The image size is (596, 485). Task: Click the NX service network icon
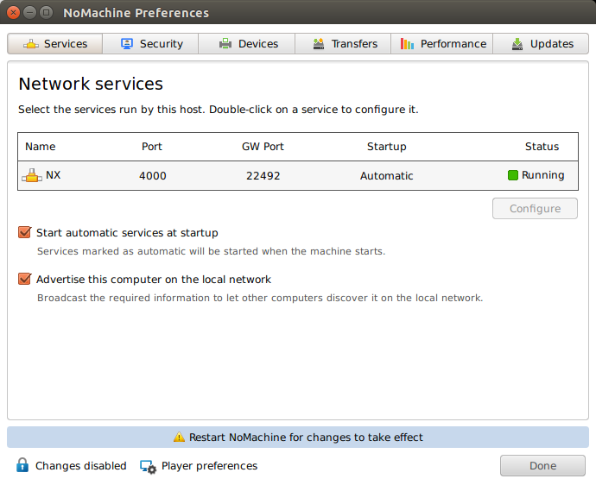[x=32, y=175]
